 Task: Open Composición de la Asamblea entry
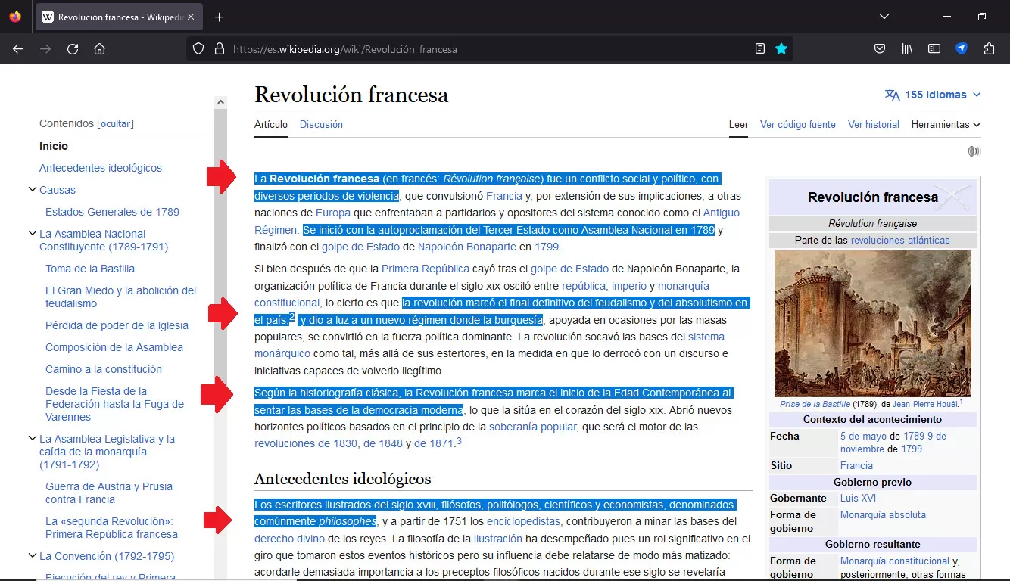114,347
